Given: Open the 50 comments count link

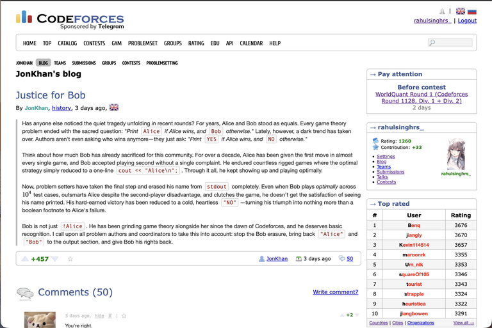Looking at the screenshot, I should click(350, 259).
